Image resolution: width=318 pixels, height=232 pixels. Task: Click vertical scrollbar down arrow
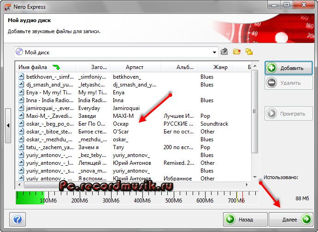coord(255,177)
